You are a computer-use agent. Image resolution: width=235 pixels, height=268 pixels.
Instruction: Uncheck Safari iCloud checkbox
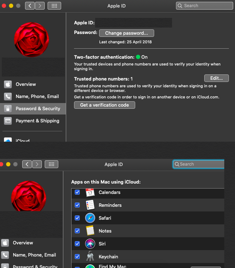[77, 218]
